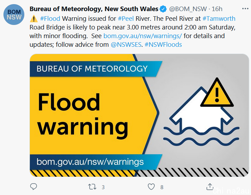The image size is (251, 195).
Task: Open the 16h timestamp of the tweet
Action: tap(217, 9)
